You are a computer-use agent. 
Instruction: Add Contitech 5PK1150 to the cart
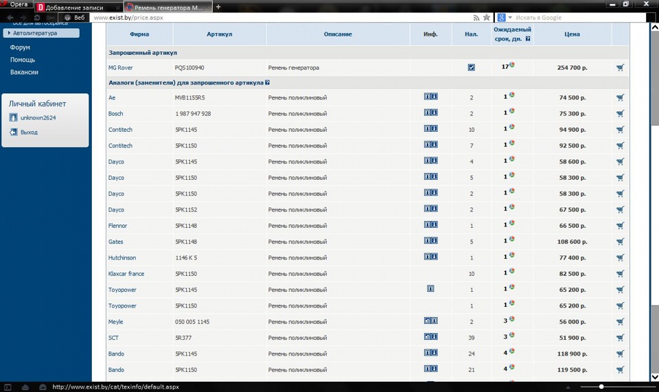click(621, 146)
